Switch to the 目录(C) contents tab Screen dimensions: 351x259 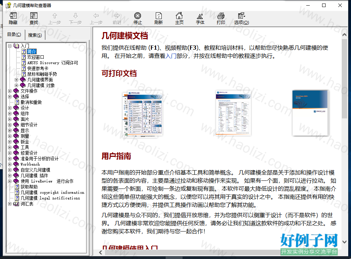14,35
